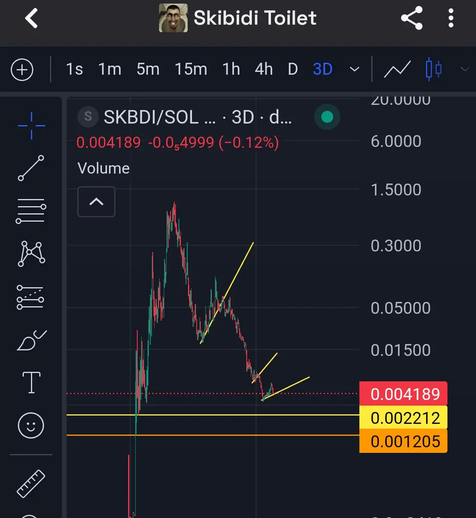Select the brush drawing tool
The image size is (476, 518).
tap(31, 340)
